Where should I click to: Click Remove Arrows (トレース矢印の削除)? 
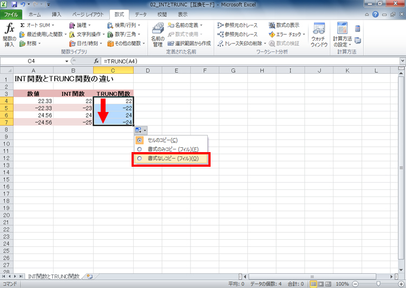239,43
